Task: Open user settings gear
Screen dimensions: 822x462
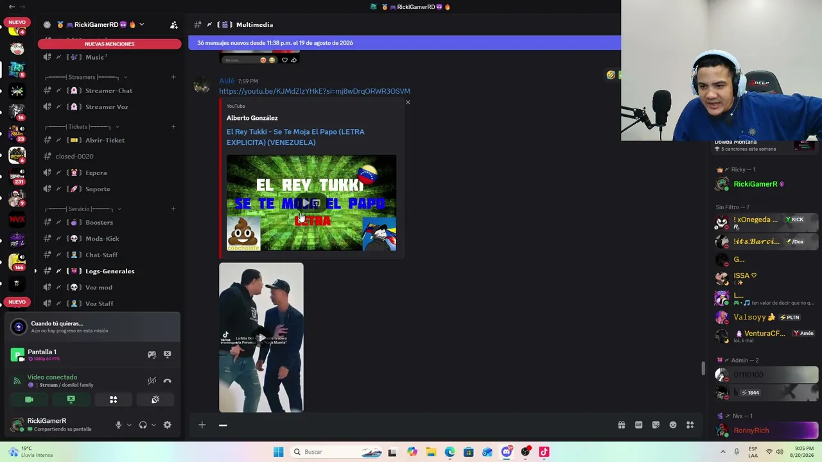Action: pyautogui.click(x=167, y=425)
